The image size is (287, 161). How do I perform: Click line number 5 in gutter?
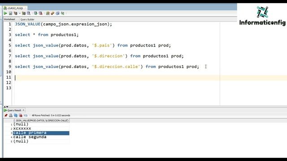coord(10,45)
